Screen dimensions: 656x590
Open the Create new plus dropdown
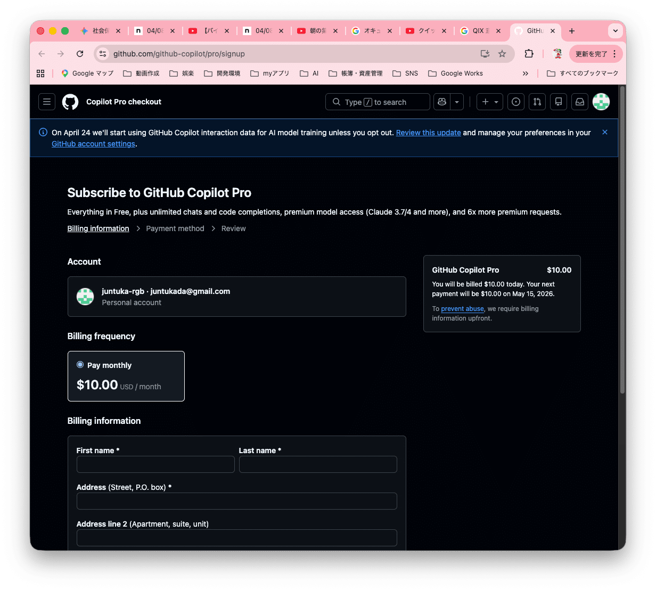coord(490,102)
